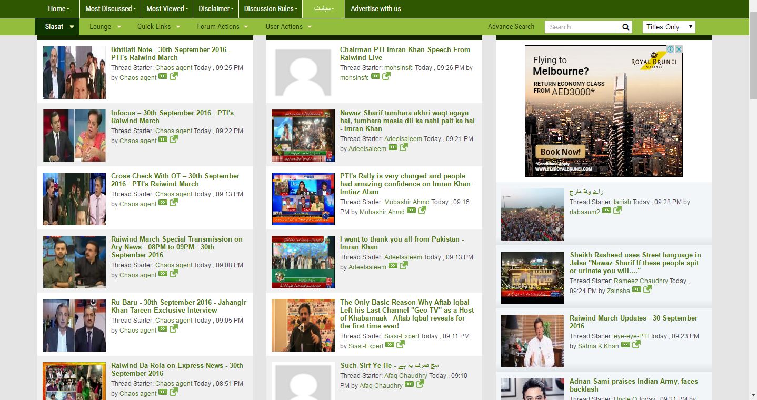Open Ikhtilafi Note thread in new window icon
757x400 pixels.
coord(173,76)
